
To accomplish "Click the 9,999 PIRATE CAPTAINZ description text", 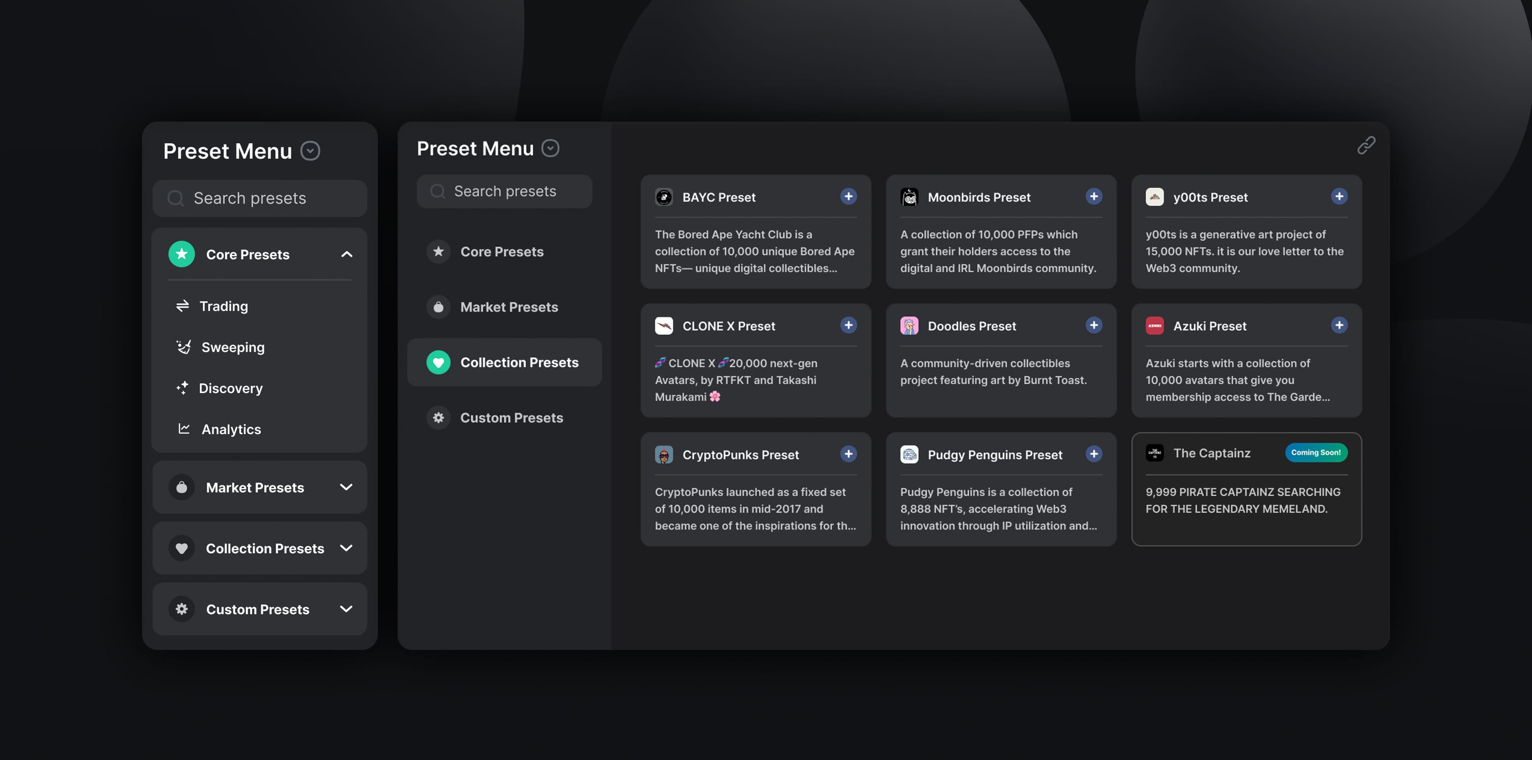I will [1243, 500].
